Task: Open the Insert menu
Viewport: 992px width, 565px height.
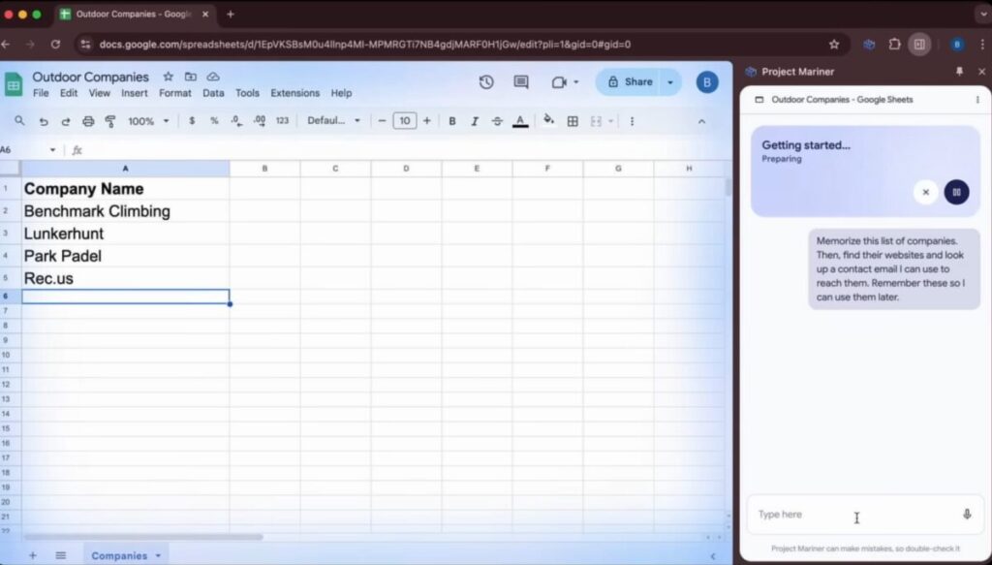Action: tap(134, 93)
